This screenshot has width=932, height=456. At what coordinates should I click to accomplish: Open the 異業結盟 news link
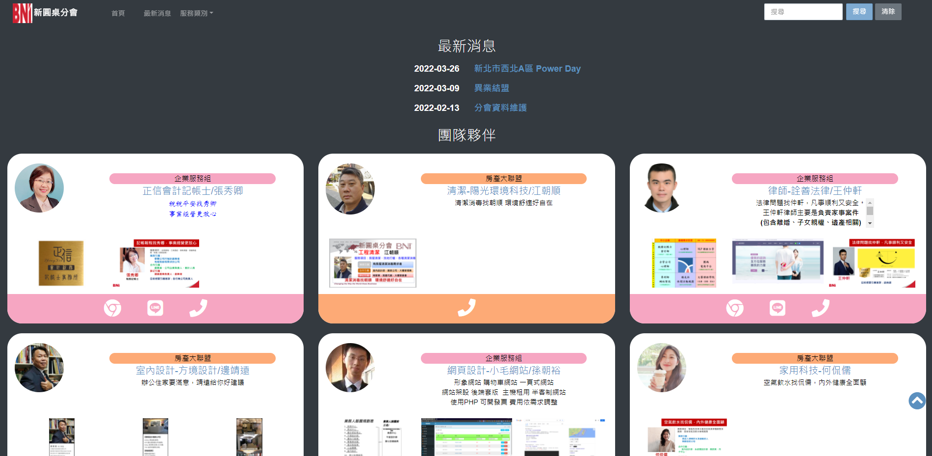click(x=492, y=88)
